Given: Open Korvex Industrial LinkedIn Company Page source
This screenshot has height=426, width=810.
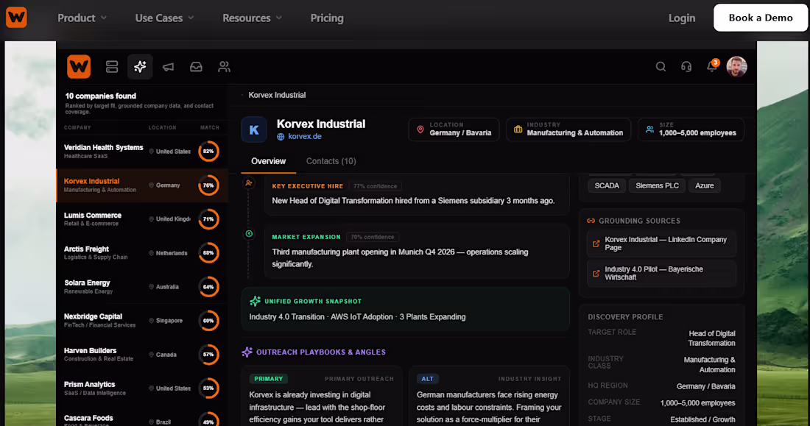Looking at the screenshot, I should (662, 244).
